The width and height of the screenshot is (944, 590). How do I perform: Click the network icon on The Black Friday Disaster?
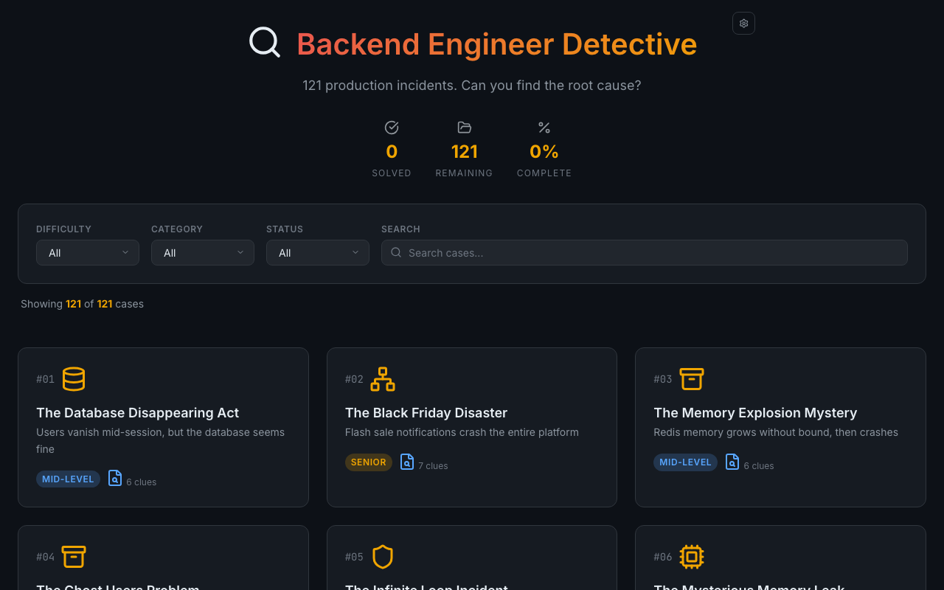(x=383, y=378)
